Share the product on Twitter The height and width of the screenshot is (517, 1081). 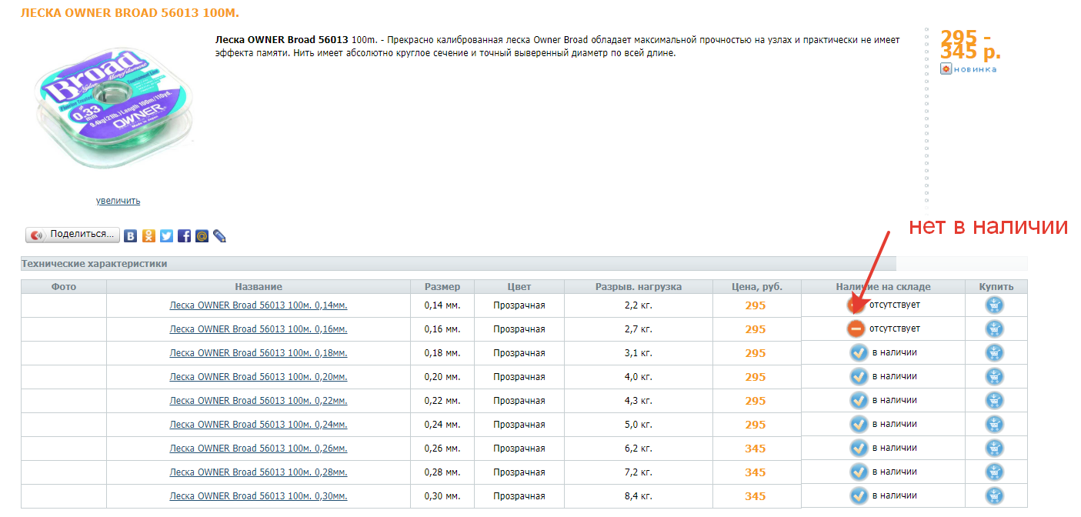click(x=166, y=236)
